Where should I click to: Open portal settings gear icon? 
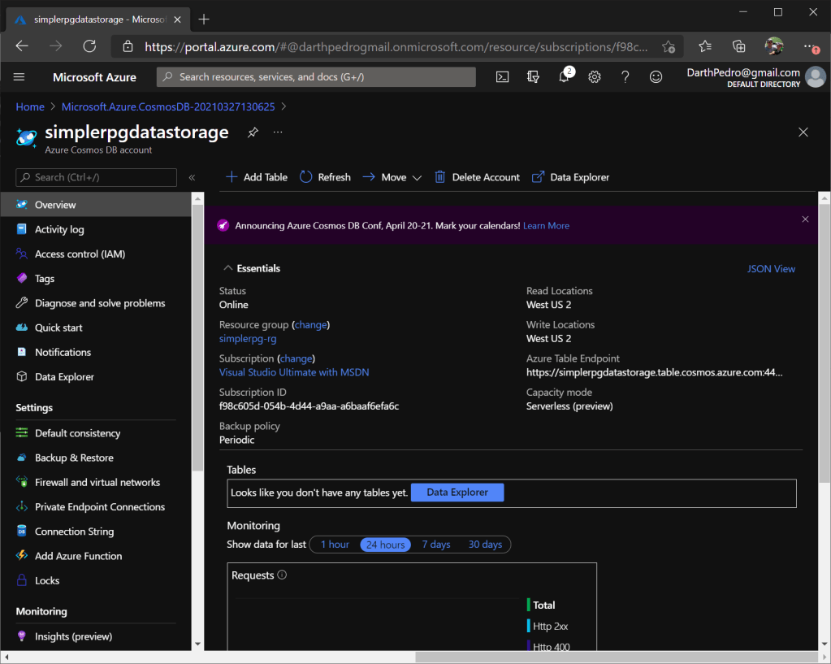click(595, 77)
